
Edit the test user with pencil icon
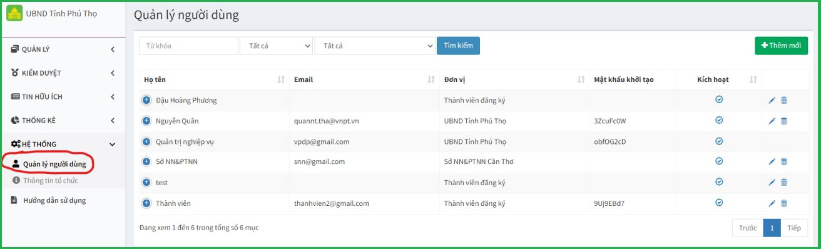point(772,182)
